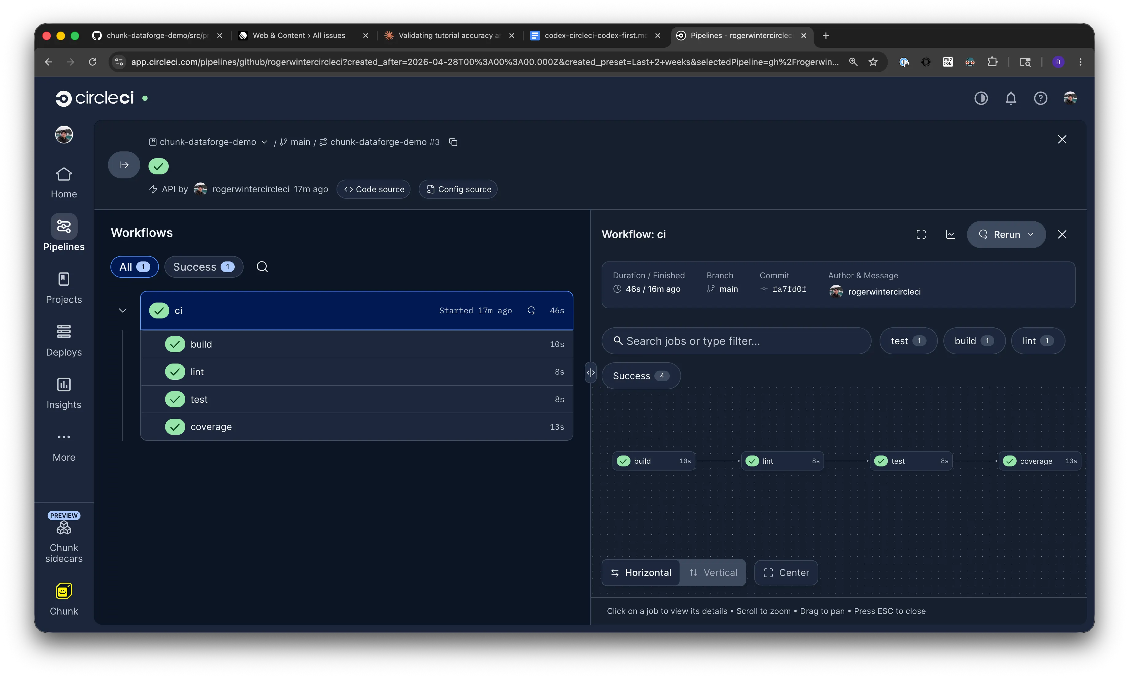Select coverage node in workflow graph
The width and height of the screenshot is (1129, 678).
1040,461
